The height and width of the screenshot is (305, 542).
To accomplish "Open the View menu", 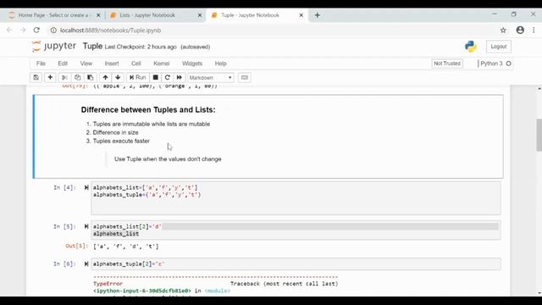I will (x=86, y=64).
